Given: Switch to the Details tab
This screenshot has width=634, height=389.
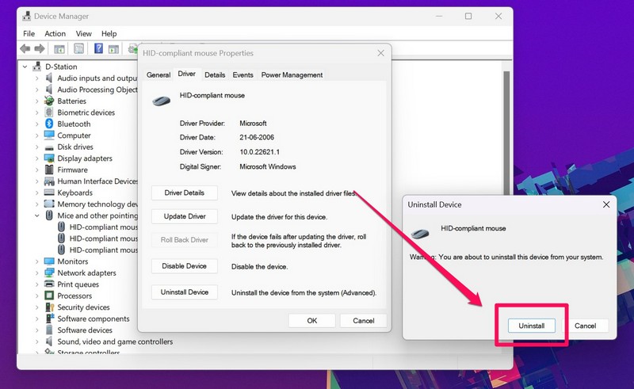Looking at the screenshot, I should tap(214, 74).
